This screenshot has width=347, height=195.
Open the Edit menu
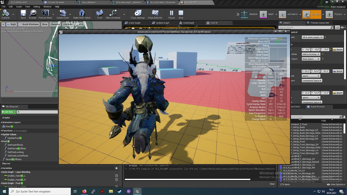11,6
